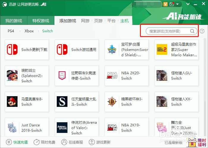Image resolution: width=208 pixels, height=148 pixels.
Task: Click the game list vertical scrollbar
Action: (x=205, y=70)
